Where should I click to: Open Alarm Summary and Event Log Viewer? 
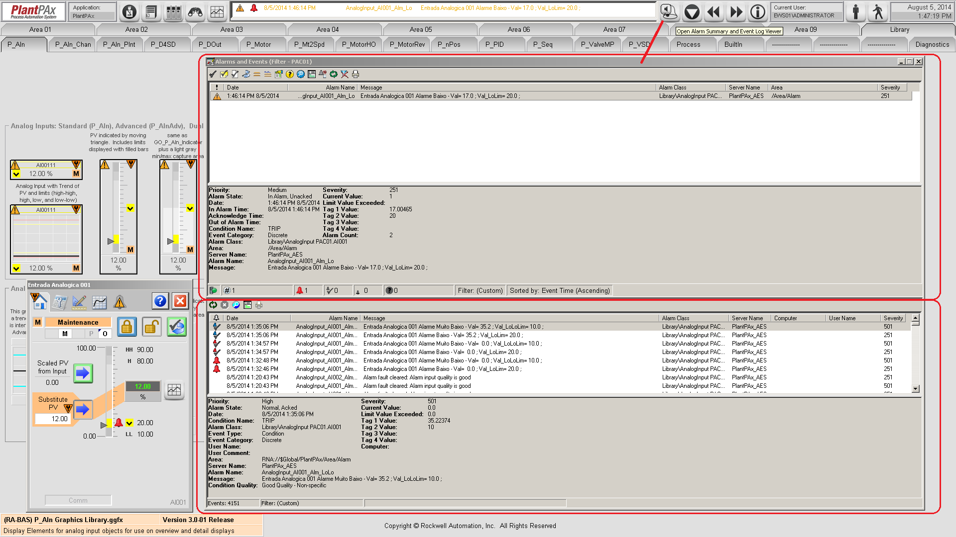[669, 12]
